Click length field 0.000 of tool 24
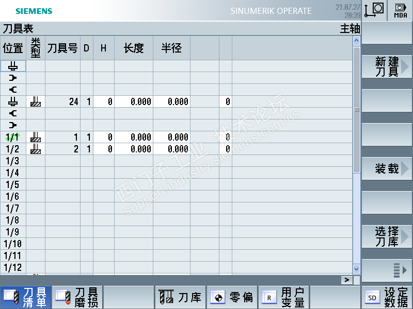This screenshot has height=309, width=413. (x=134, y=101)
